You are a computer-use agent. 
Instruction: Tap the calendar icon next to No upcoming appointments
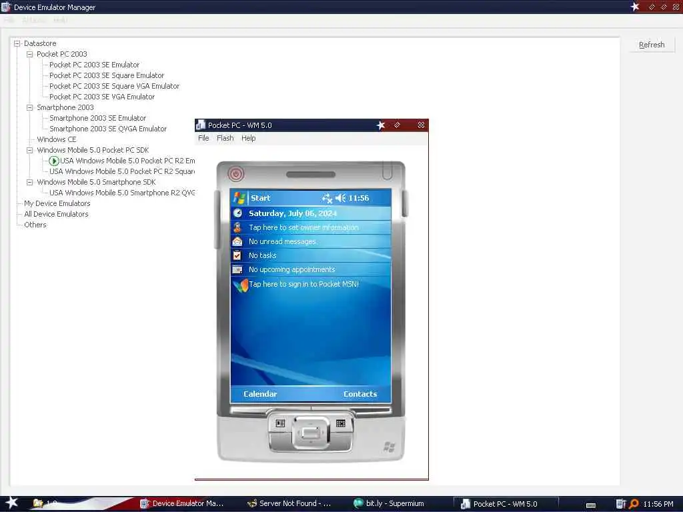point(237,269)
